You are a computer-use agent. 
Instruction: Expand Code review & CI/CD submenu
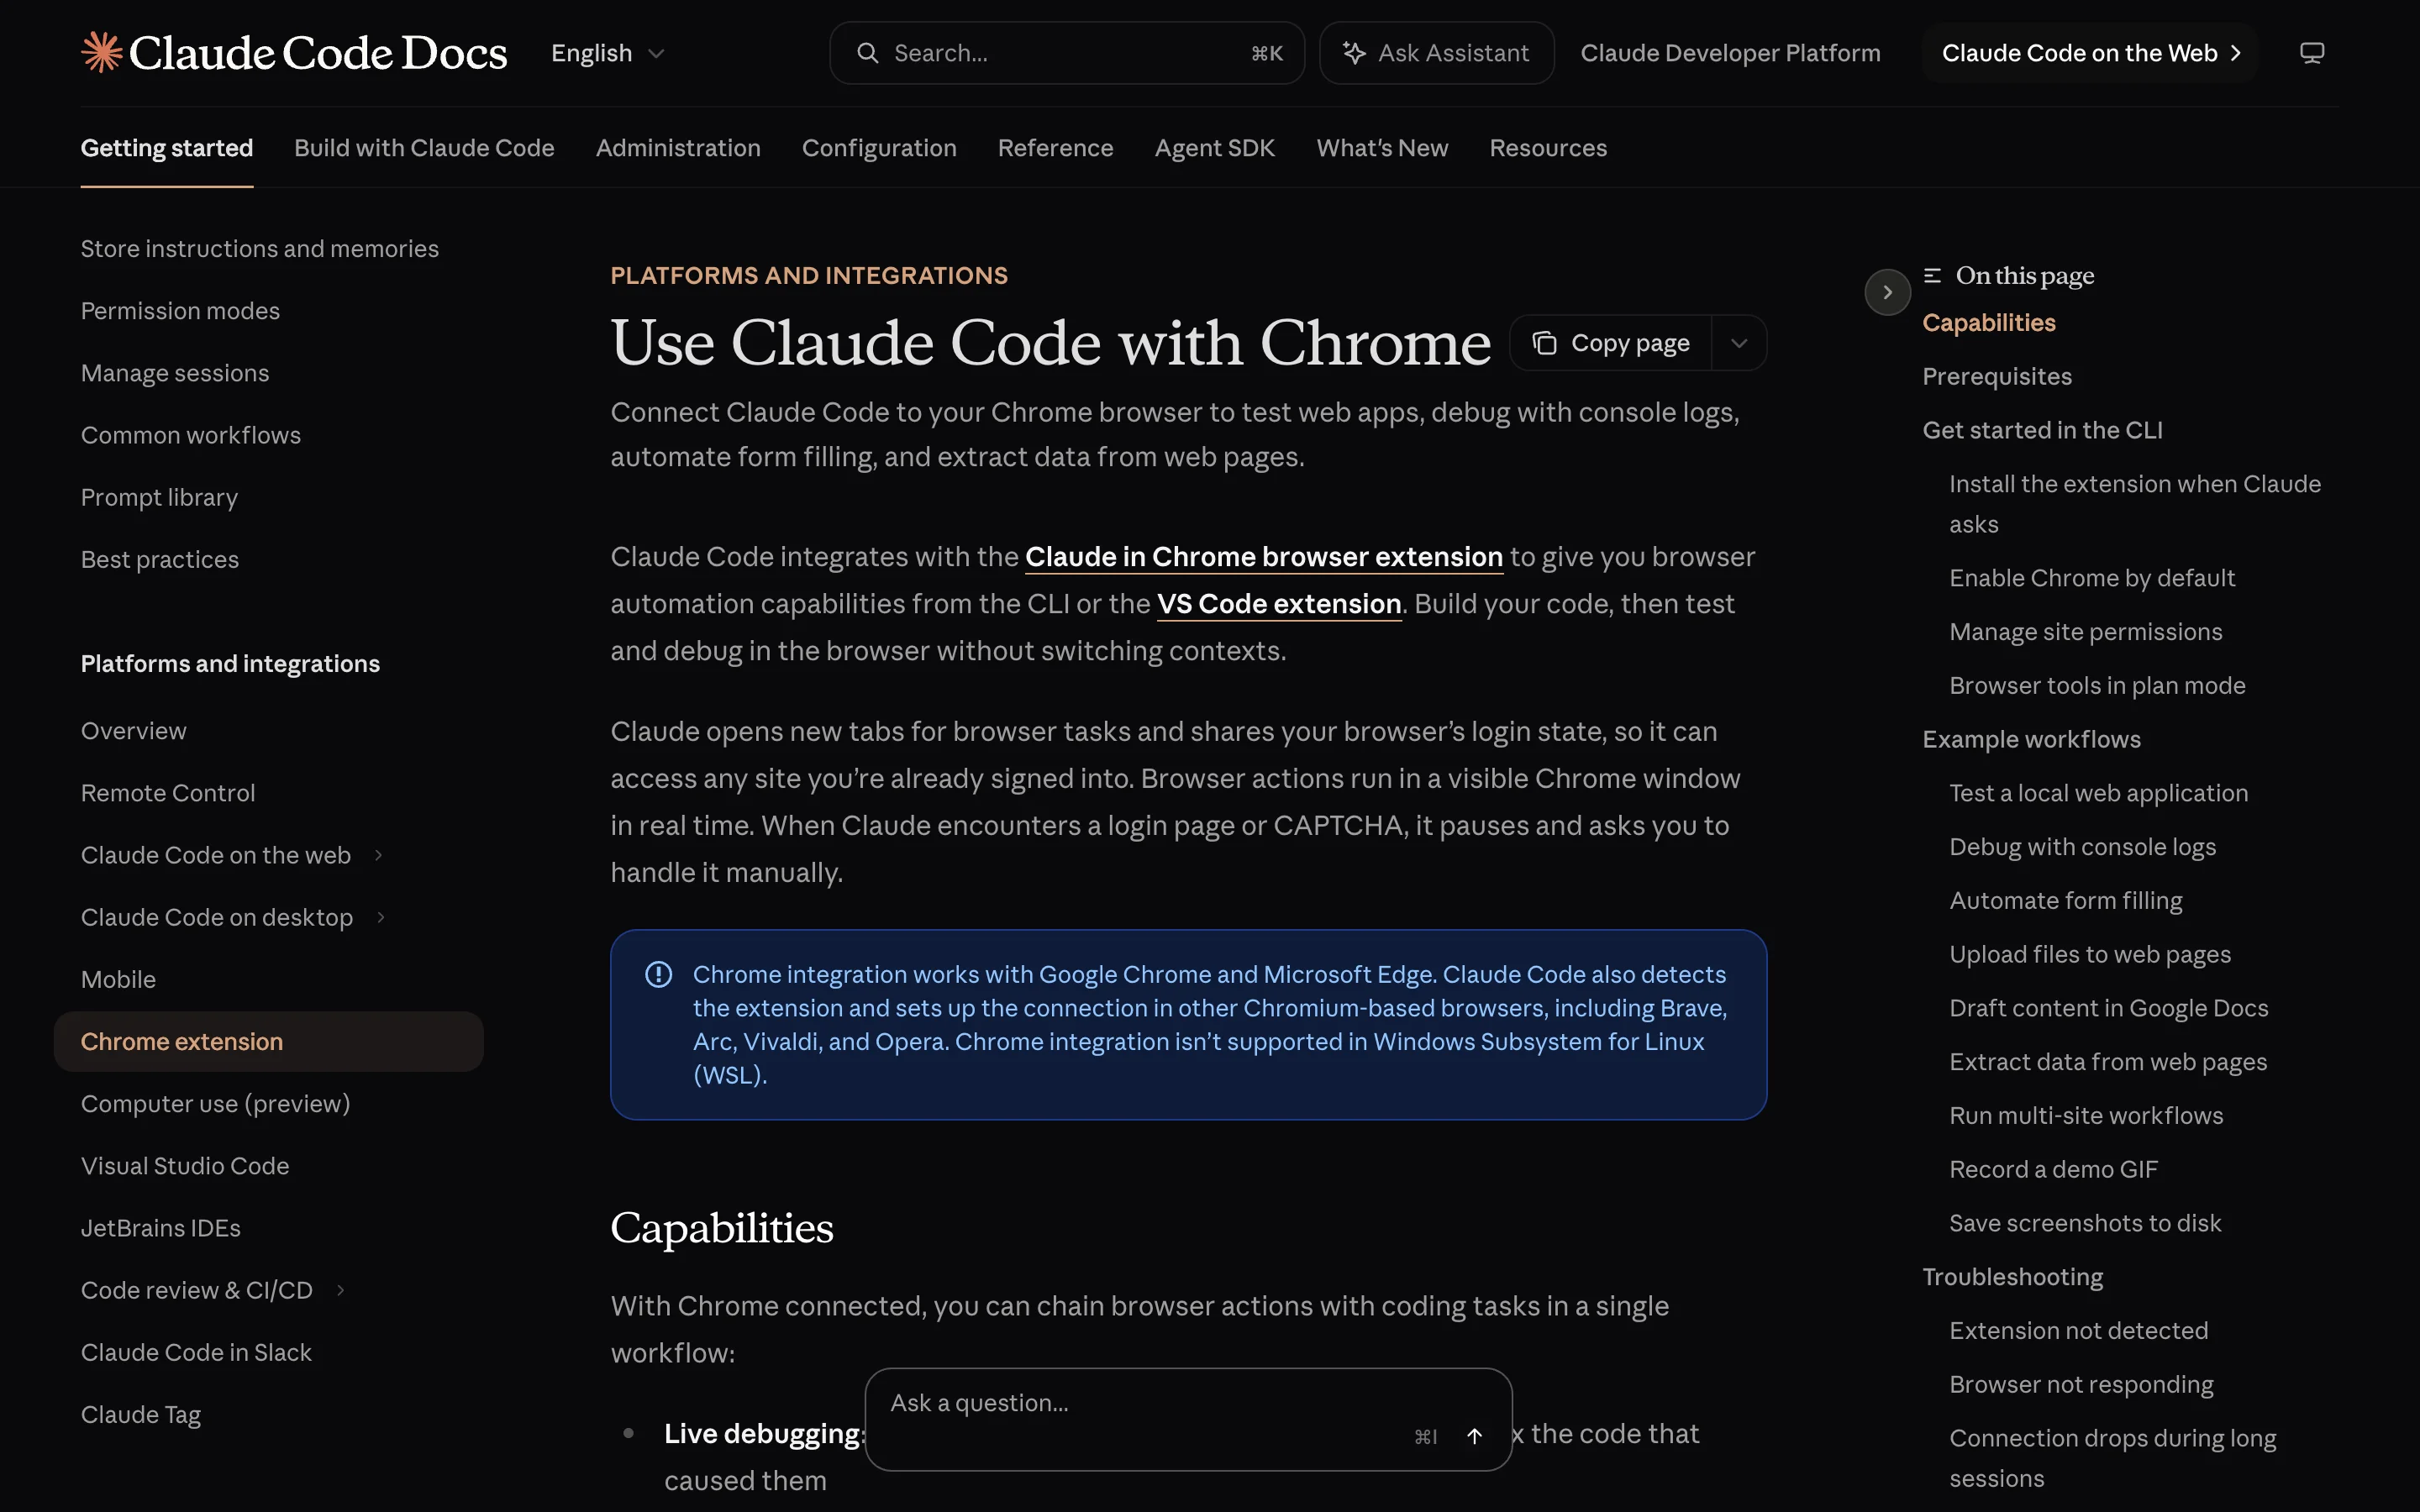[x=341, y=1290]
